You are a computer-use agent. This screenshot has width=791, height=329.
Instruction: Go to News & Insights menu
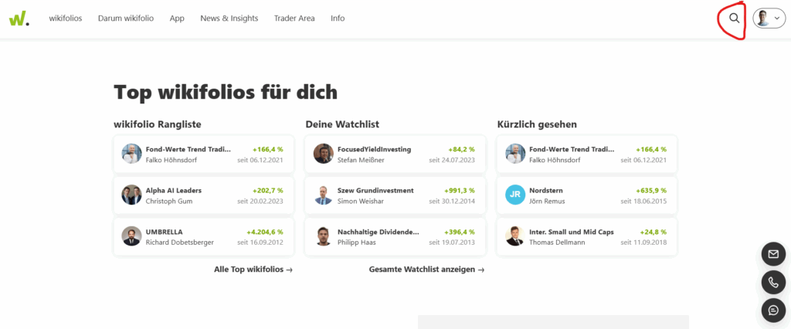click(229, 19)
